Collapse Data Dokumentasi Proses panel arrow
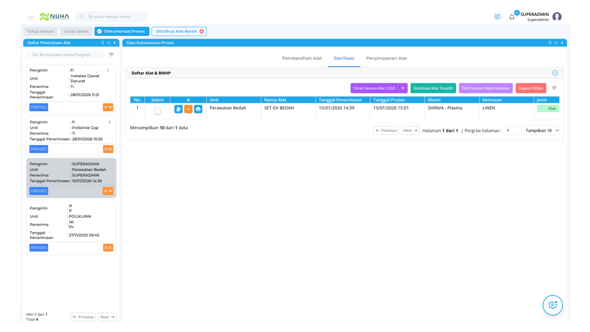This screenshot has height=332, width=590. coord(562,43)
